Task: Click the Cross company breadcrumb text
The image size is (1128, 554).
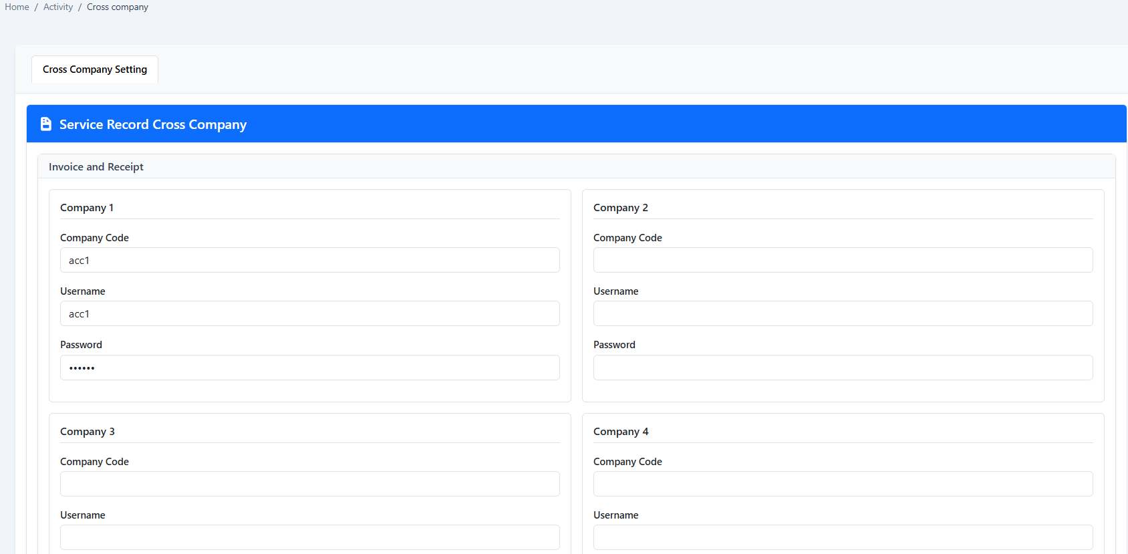Action: click(118, 7)
